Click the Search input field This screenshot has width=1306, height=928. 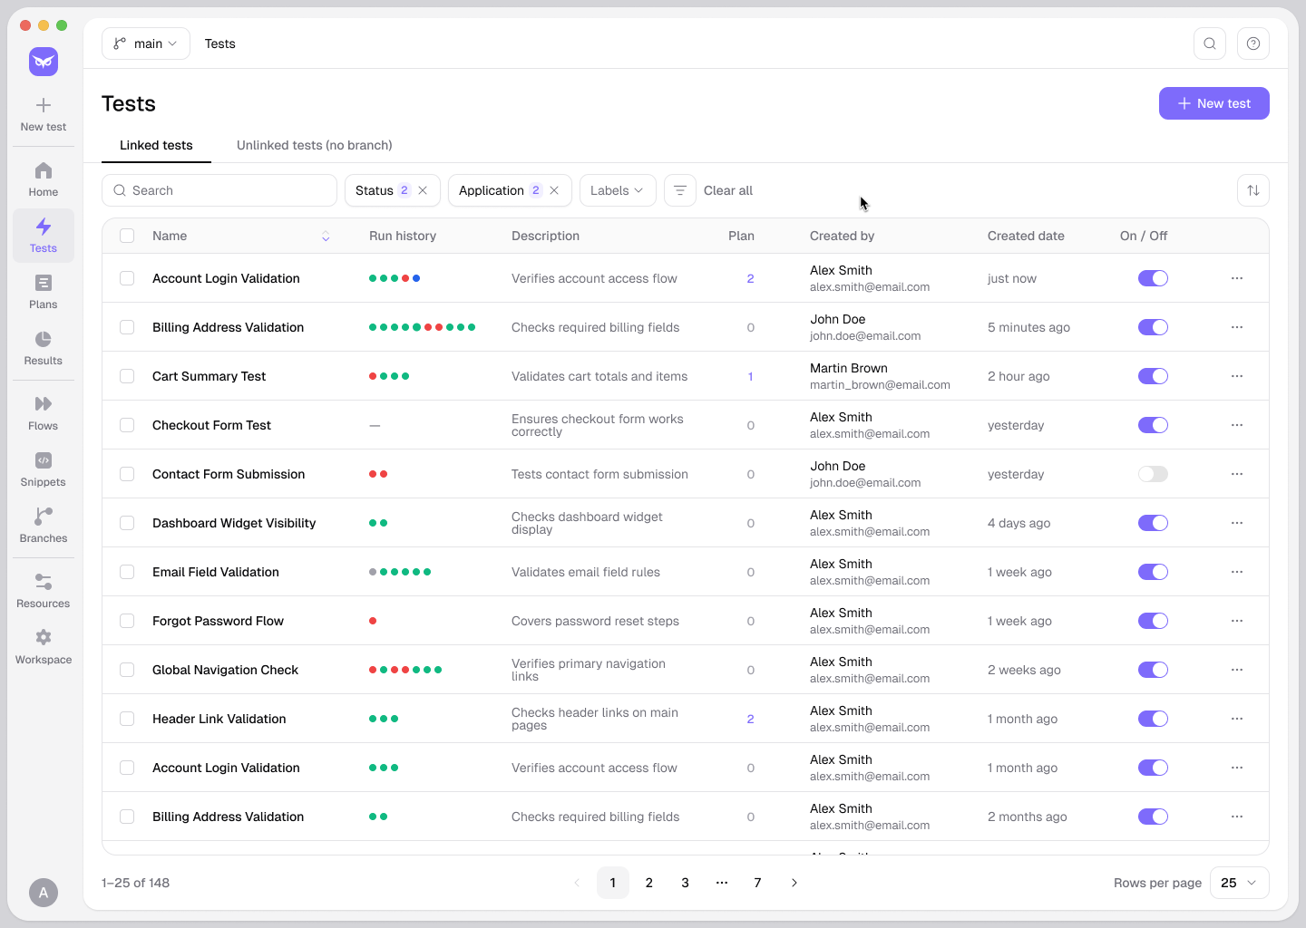pyautogui.click(x=219, y=190)
